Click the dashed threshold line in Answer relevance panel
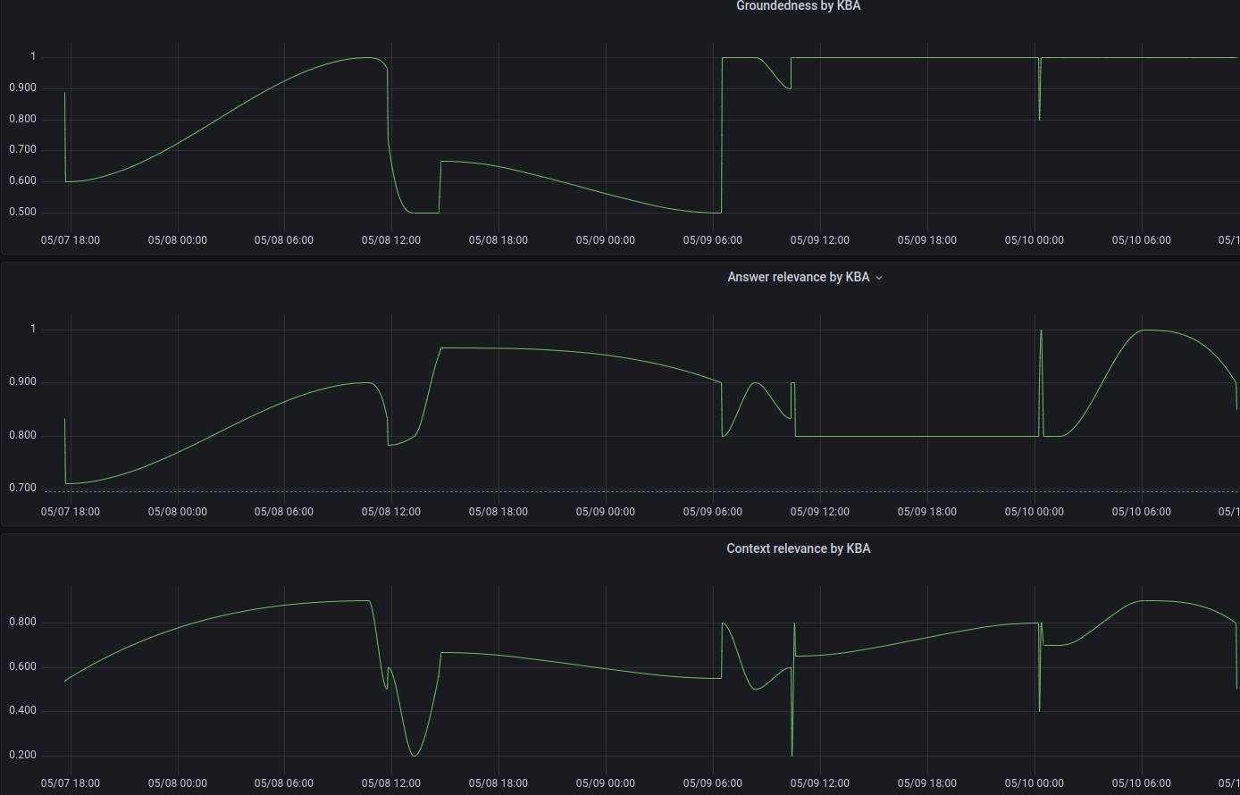This screenshot has height=795, width=1240. 625,491
